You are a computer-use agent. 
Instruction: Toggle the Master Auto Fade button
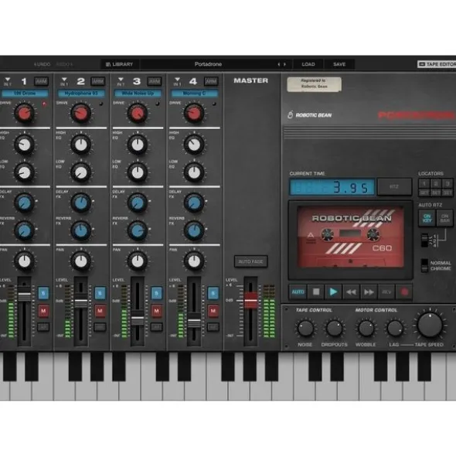tap(251, 261)
